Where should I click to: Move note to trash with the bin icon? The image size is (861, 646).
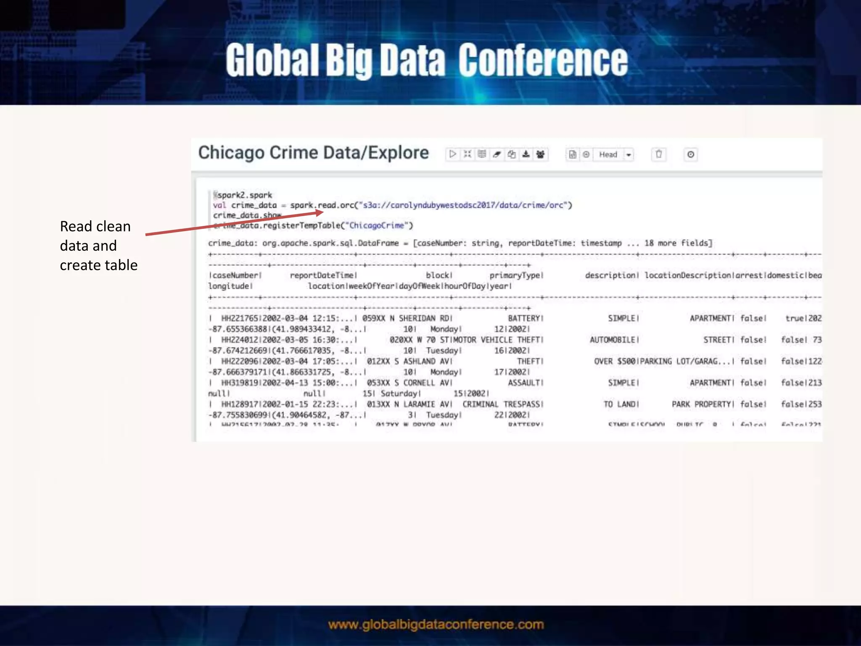pyautogui.click(x=659, y=154)
